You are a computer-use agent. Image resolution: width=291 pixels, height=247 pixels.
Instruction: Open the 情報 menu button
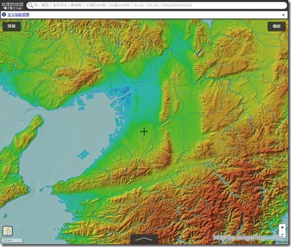pyautogui.click(x=12, y=26)
